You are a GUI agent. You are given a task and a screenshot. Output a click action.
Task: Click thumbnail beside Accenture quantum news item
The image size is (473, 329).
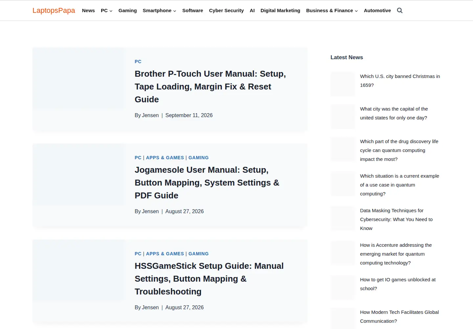pos(343,253)
